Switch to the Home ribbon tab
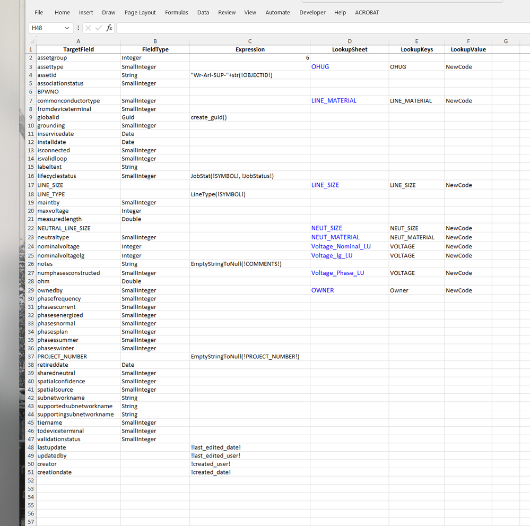Screen dimensions: 530x526 click(62, 13)
